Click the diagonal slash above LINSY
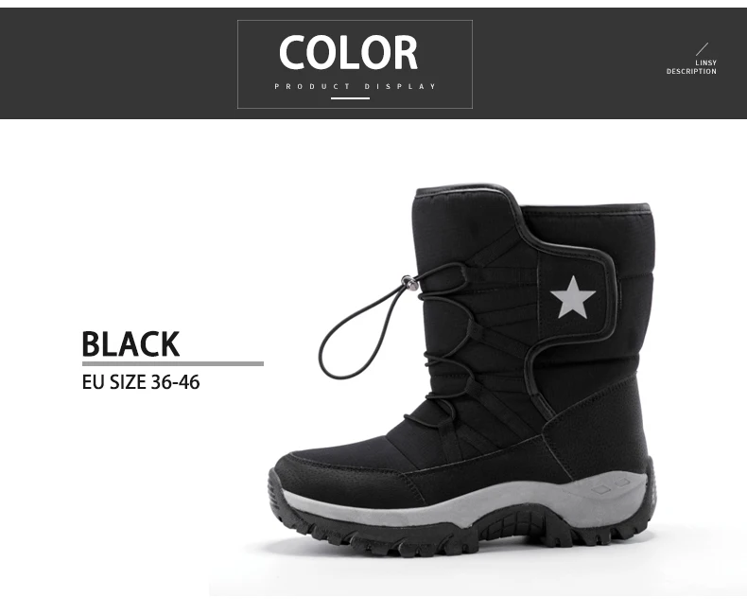This screenshot has height=615, width=747. 702,49
